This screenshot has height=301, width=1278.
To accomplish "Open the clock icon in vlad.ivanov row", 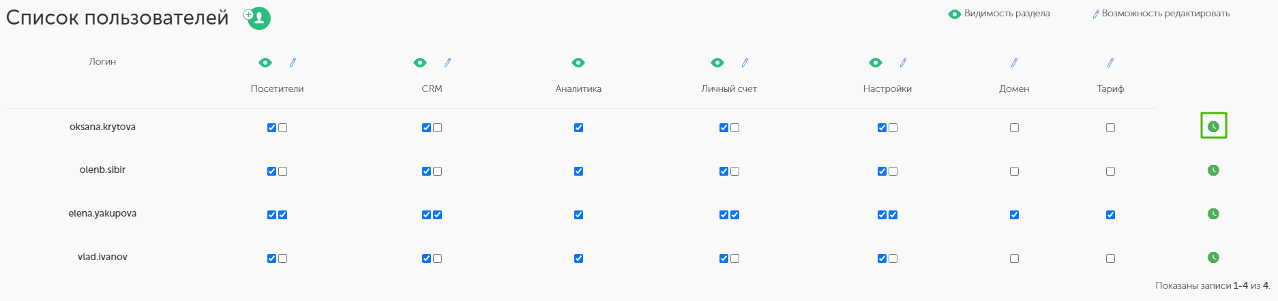I will pyautogui.click(x=1213, y=257).
